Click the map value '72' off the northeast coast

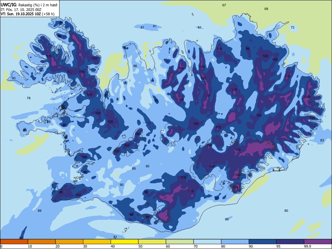292,27
